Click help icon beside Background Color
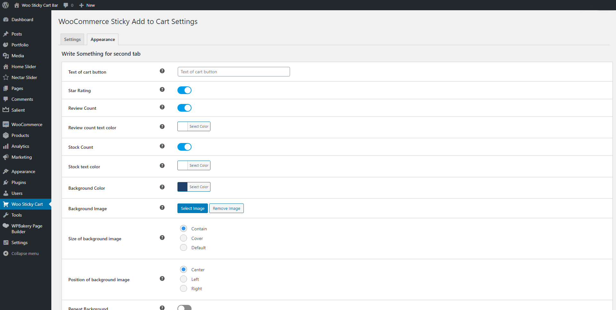The height and width of the screenshot is (310, 616). pos(162,187)
